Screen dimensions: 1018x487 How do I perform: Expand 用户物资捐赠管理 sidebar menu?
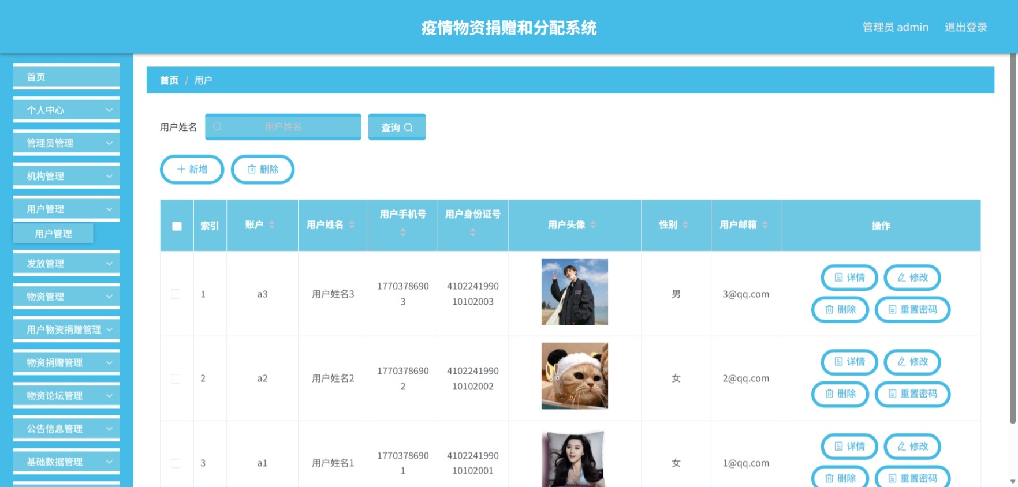pyautogui.click(x=66, y=329)
